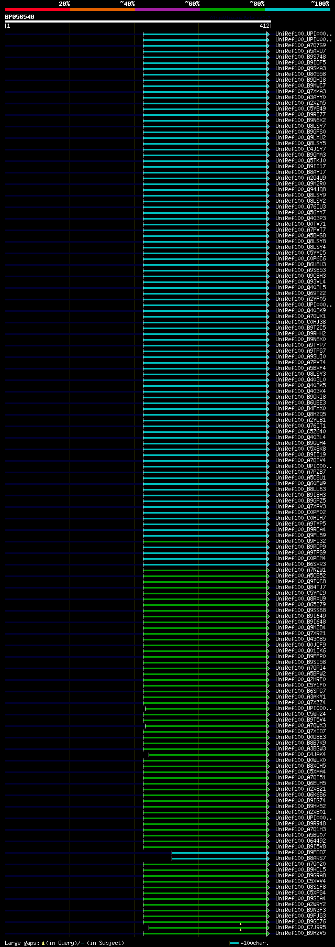Pick hit UniRef100_A2Q4U9

(x=300, y=178)
